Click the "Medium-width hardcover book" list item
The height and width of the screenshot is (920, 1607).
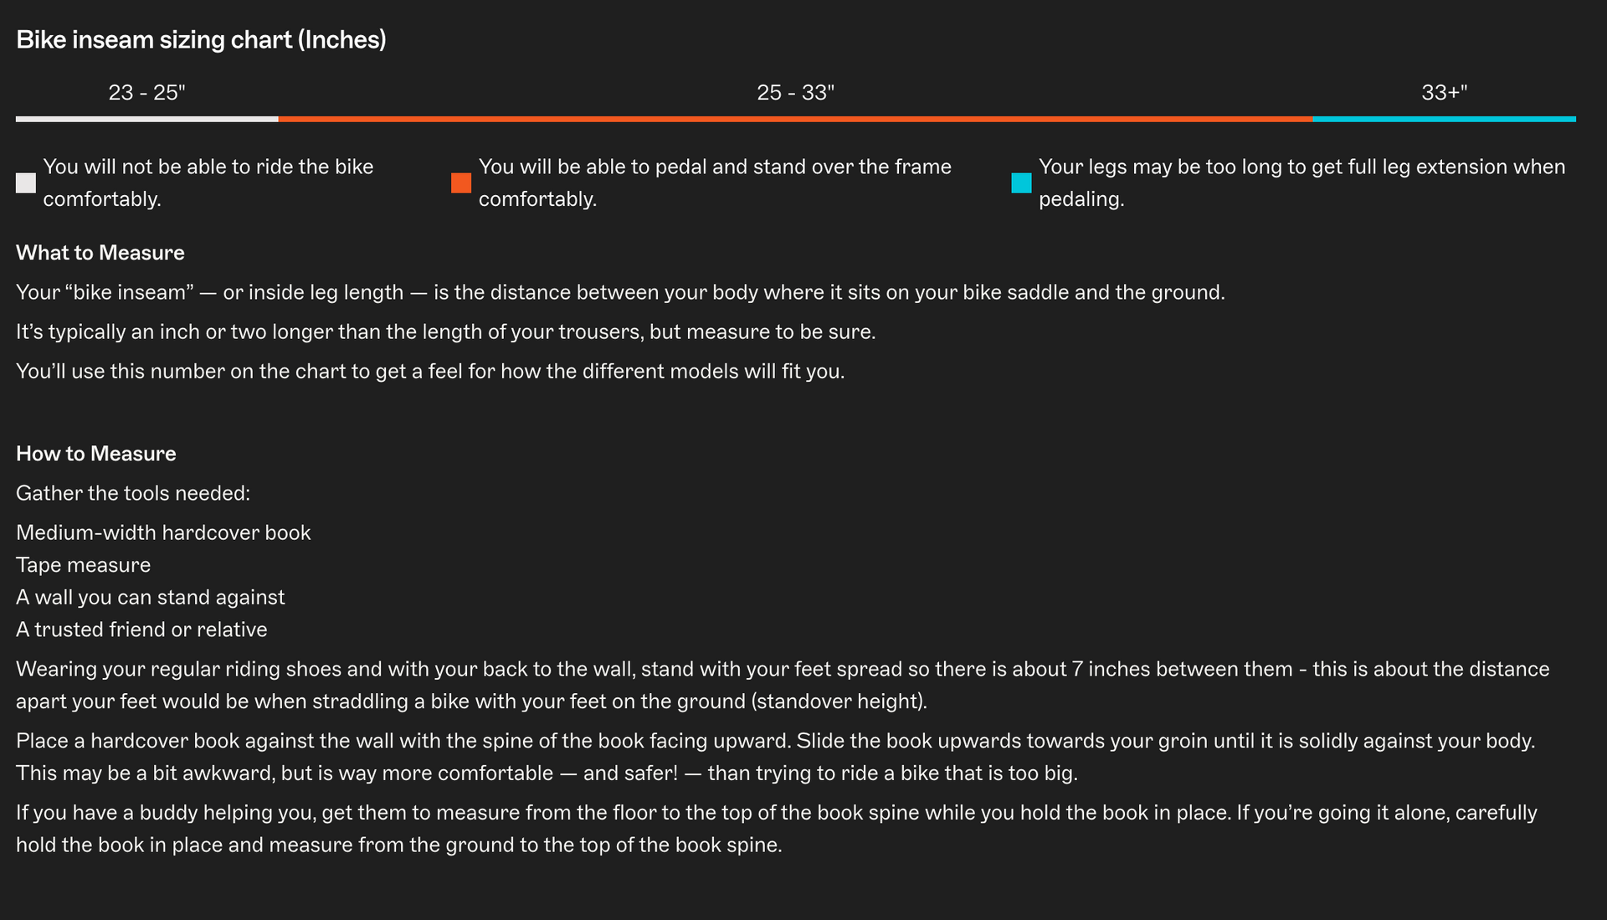click(163, 532)
